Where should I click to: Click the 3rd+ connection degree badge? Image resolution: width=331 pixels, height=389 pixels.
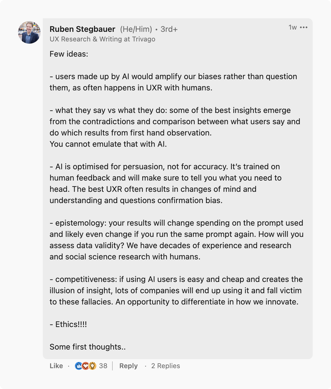169,29
